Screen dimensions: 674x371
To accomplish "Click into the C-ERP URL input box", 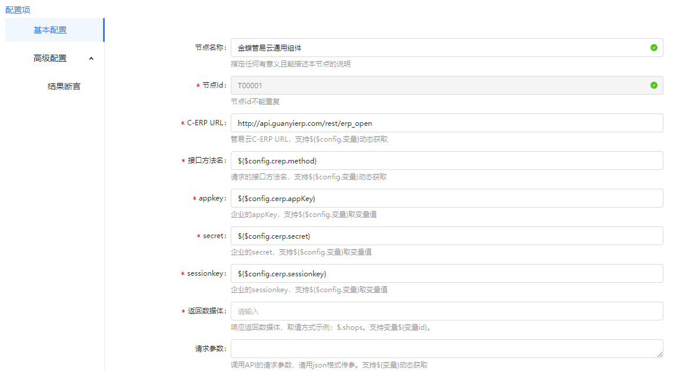I will [446, 123].
